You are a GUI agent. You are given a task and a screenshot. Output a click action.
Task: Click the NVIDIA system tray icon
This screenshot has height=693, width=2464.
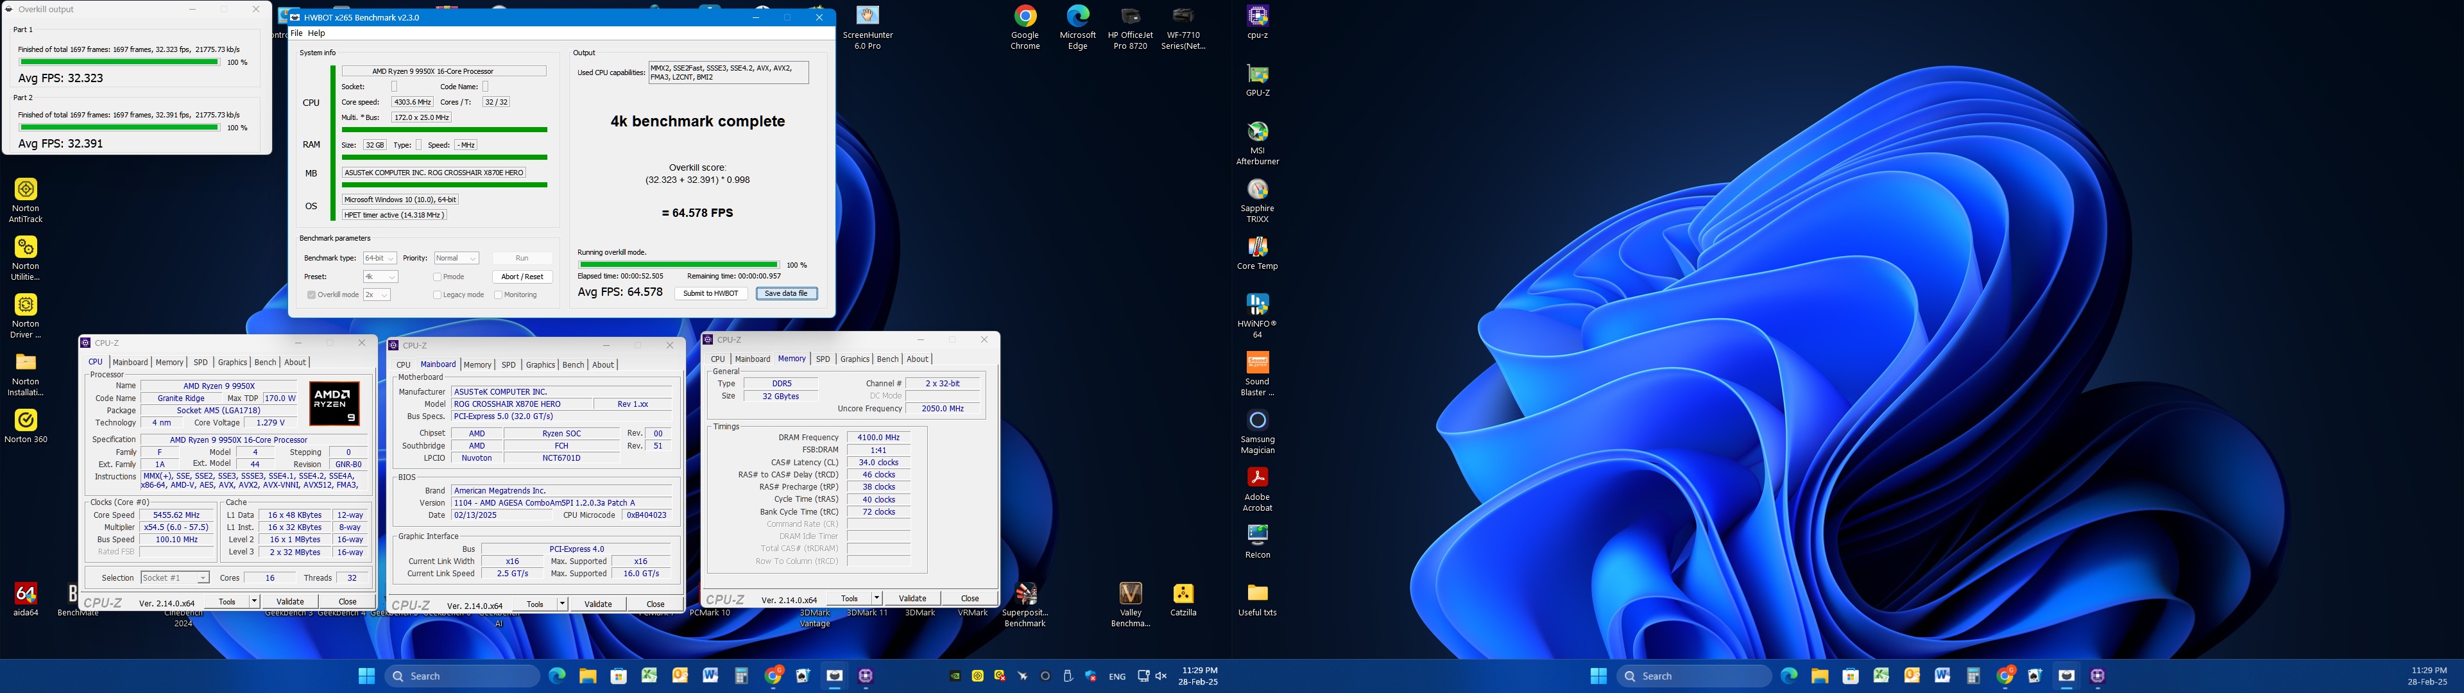[x=955, y=676]
